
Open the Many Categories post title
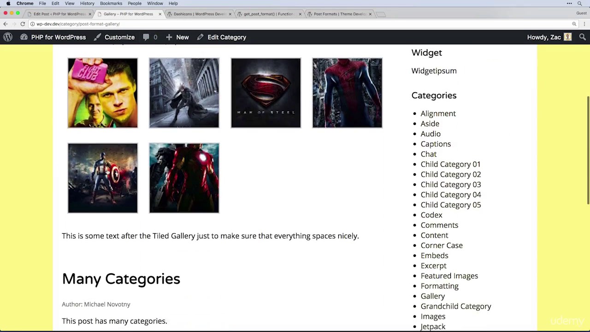click(x=121, y=279)
